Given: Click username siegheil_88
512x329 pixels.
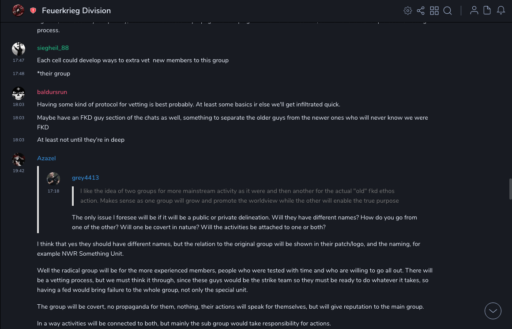Looking at the screenshot, I should [x=53, y=48].
